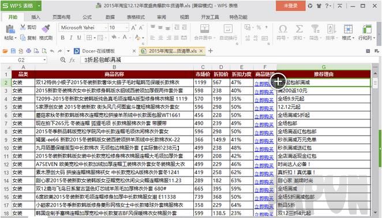The width and height of the screenshot is (382, 218).
Task: Close the 2015年淘宝 spreadsheet tab
Action: point(201,51)
